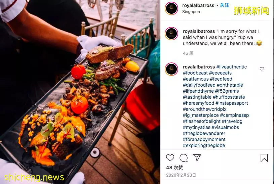Screen dimensions: 274x184
Task: Click the 46 周 comment timestamp
Action: click(188, 53)
